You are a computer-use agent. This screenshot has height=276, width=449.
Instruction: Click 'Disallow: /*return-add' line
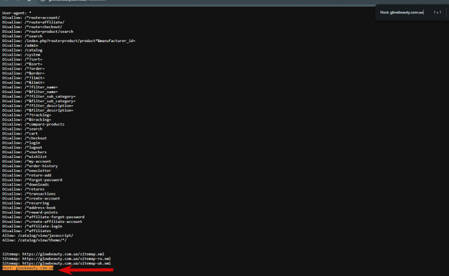click(x=27, y=175)
